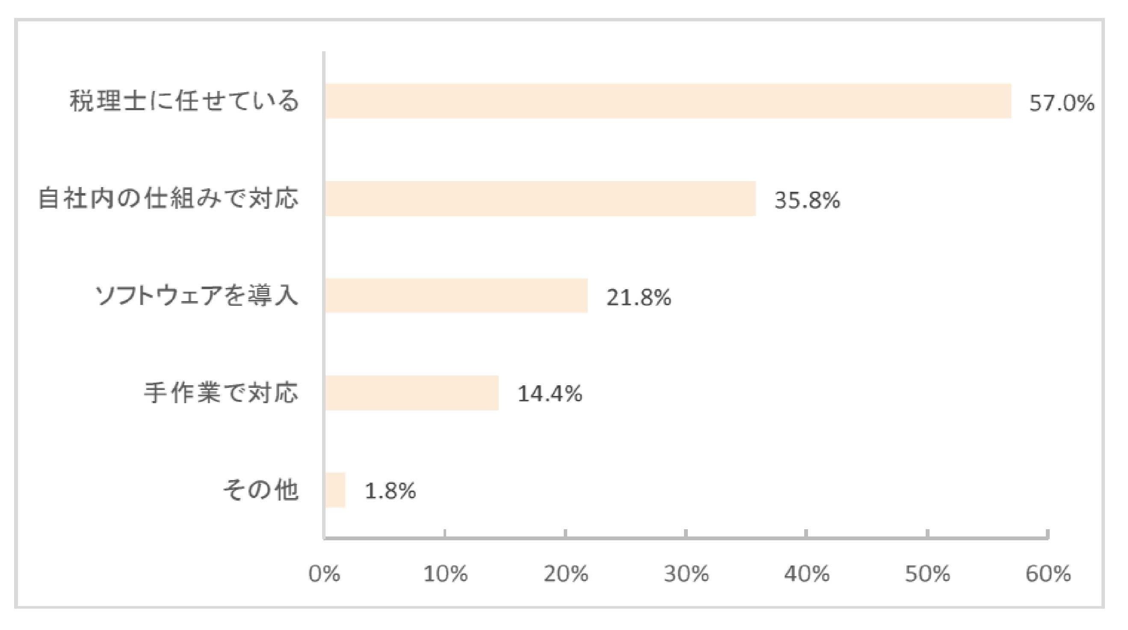This screenshot has width=1128, height=630.
Task: Click the 21.8% data label
Action: click(x=639, y=298)
